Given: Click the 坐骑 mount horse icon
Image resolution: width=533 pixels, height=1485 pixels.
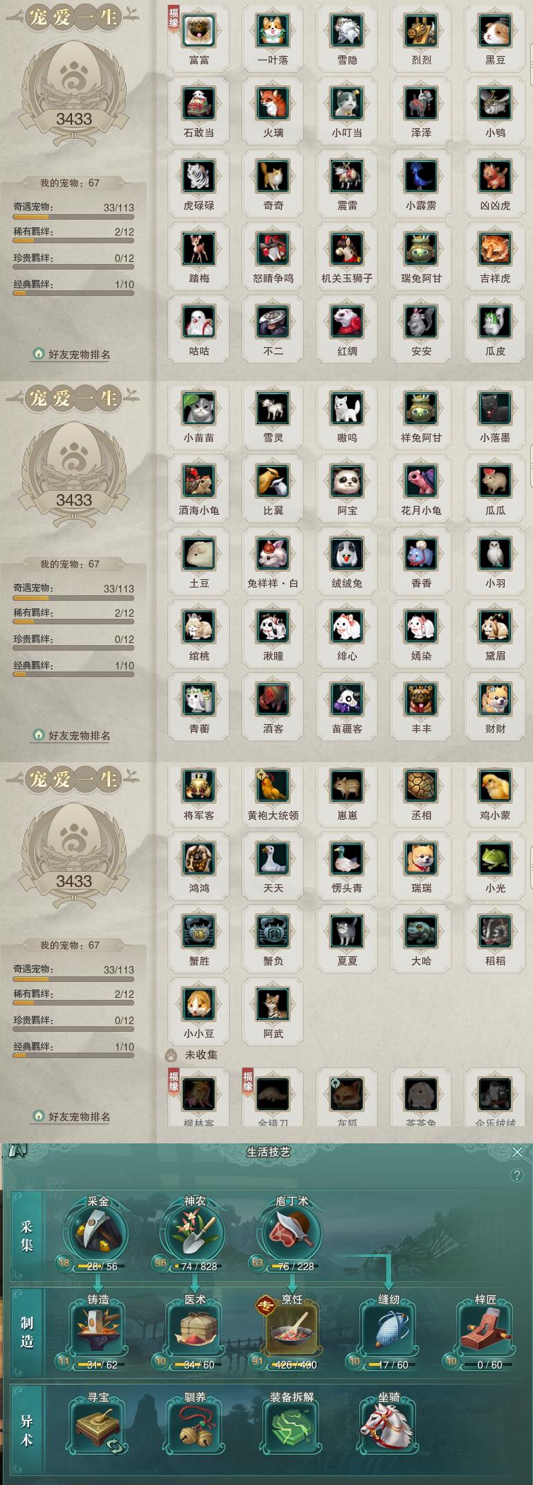Looking at the screenshot, I should (388, 1428).
